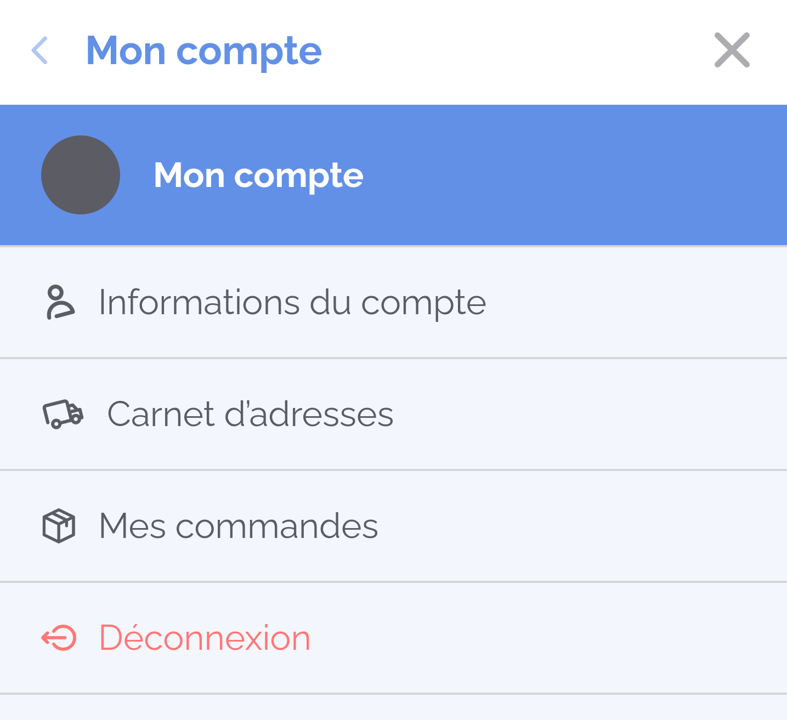Select the Mes commandes menu entry
Screen dimensions: 787x720
click(x=237, y=525)
